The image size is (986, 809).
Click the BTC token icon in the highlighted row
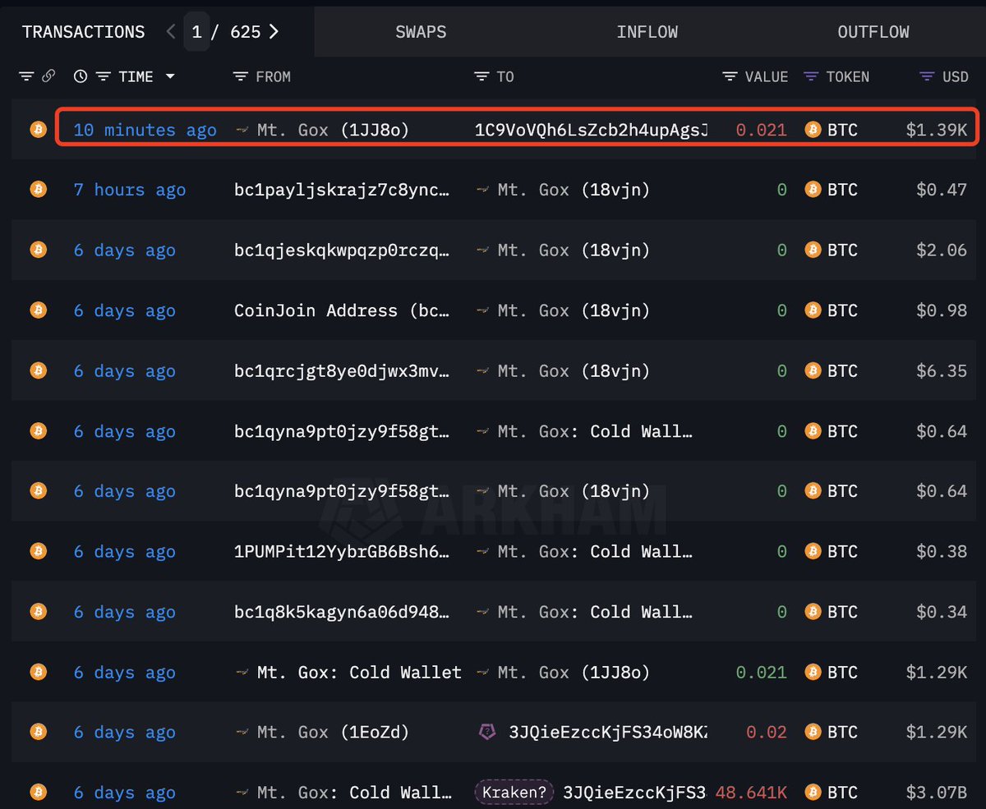pos(813,129)
